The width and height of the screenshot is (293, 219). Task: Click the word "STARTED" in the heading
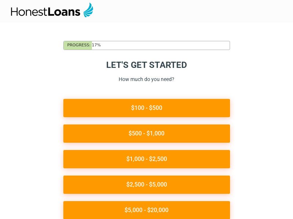tap(168, 65)
